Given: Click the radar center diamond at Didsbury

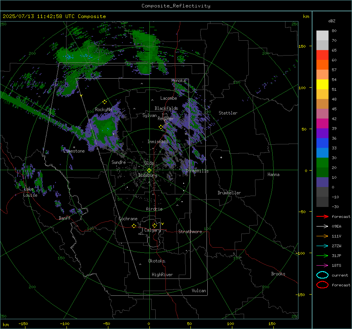Looking at the screenshot, I should click(x=149, y=171).
